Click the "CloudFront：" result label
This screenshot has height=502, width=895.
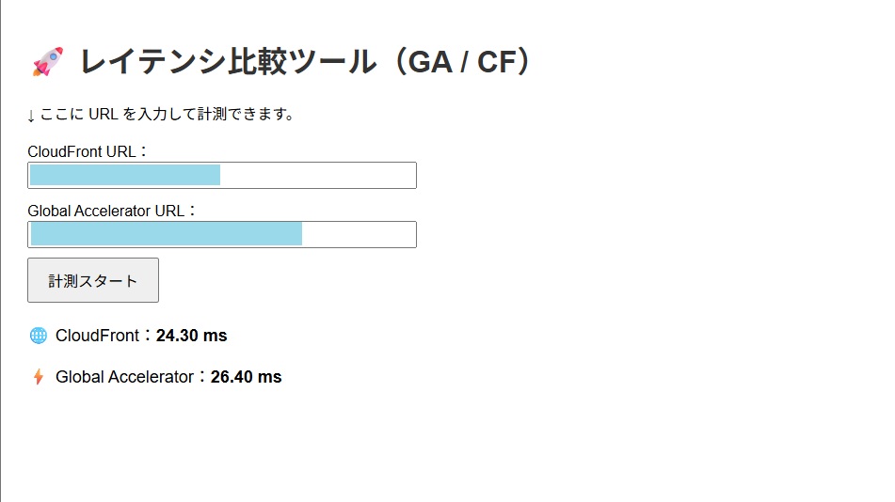pyautogui.click(x=104, y=336)
